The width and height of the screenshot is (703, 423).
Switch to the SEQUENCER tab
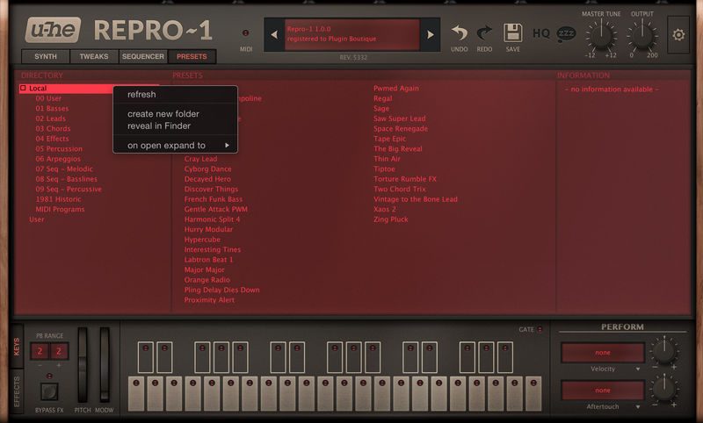(142, 57)
